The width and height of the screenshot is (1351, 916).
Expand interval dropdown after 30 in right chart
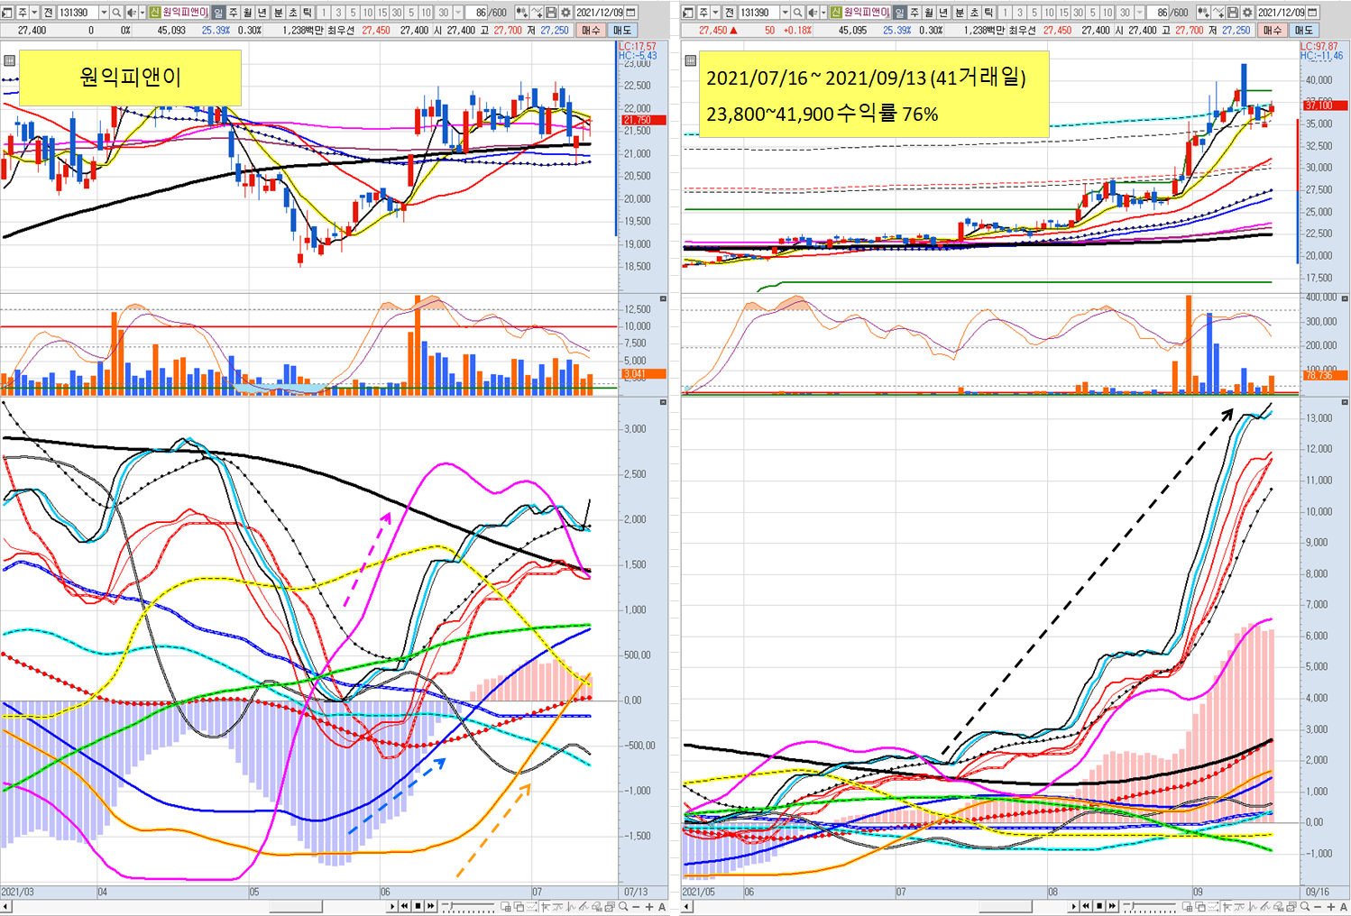point(1138,13)
